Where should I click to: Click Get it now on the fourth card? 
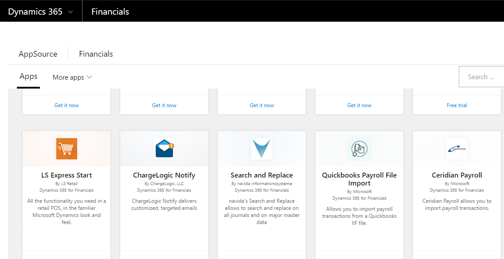click(x=359, y=105)
